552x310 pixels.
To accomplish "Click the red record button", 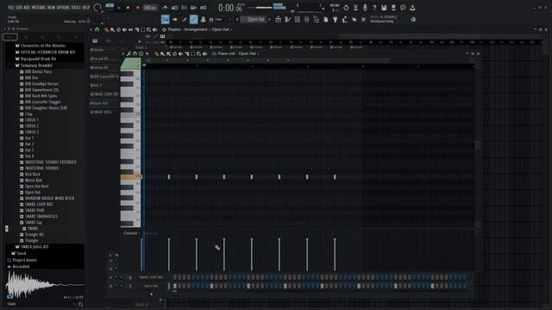I will tap(138, 8).
